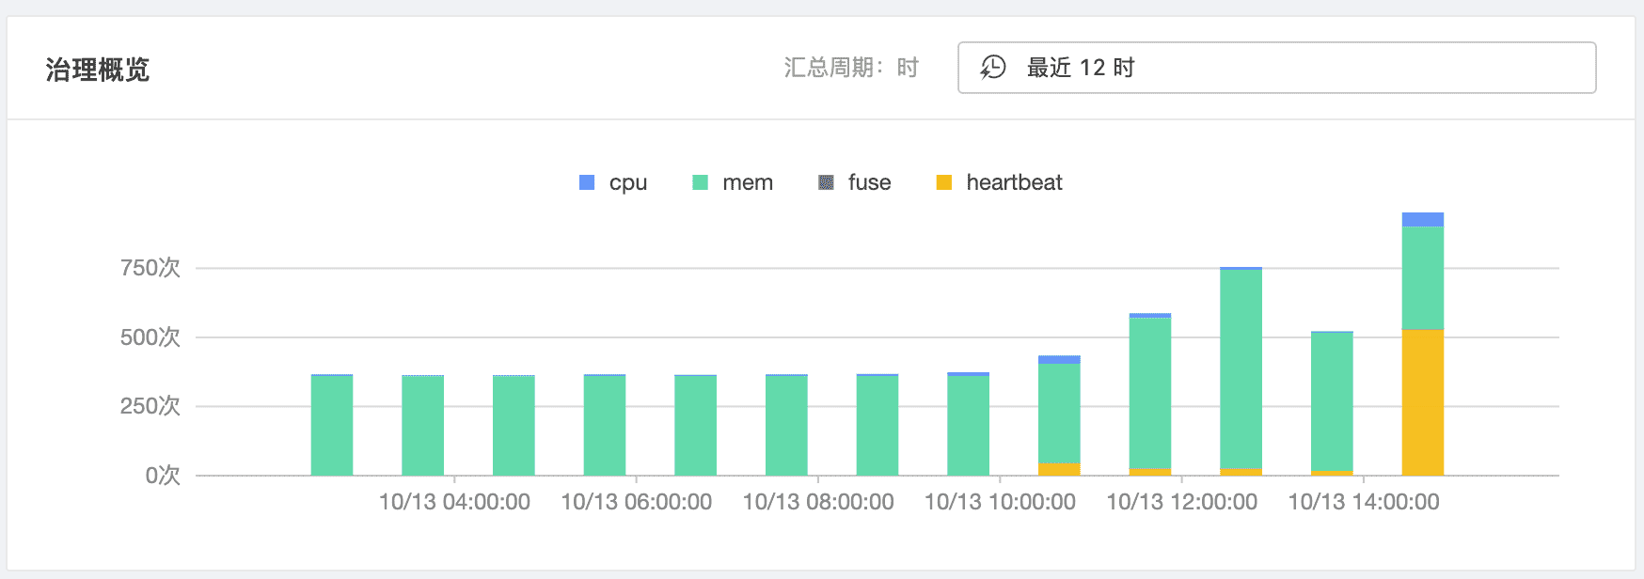1644x579 pixels.
Task: Click the tallest bar's yellow heartbeat segment
Action: tap(1422, 402)
